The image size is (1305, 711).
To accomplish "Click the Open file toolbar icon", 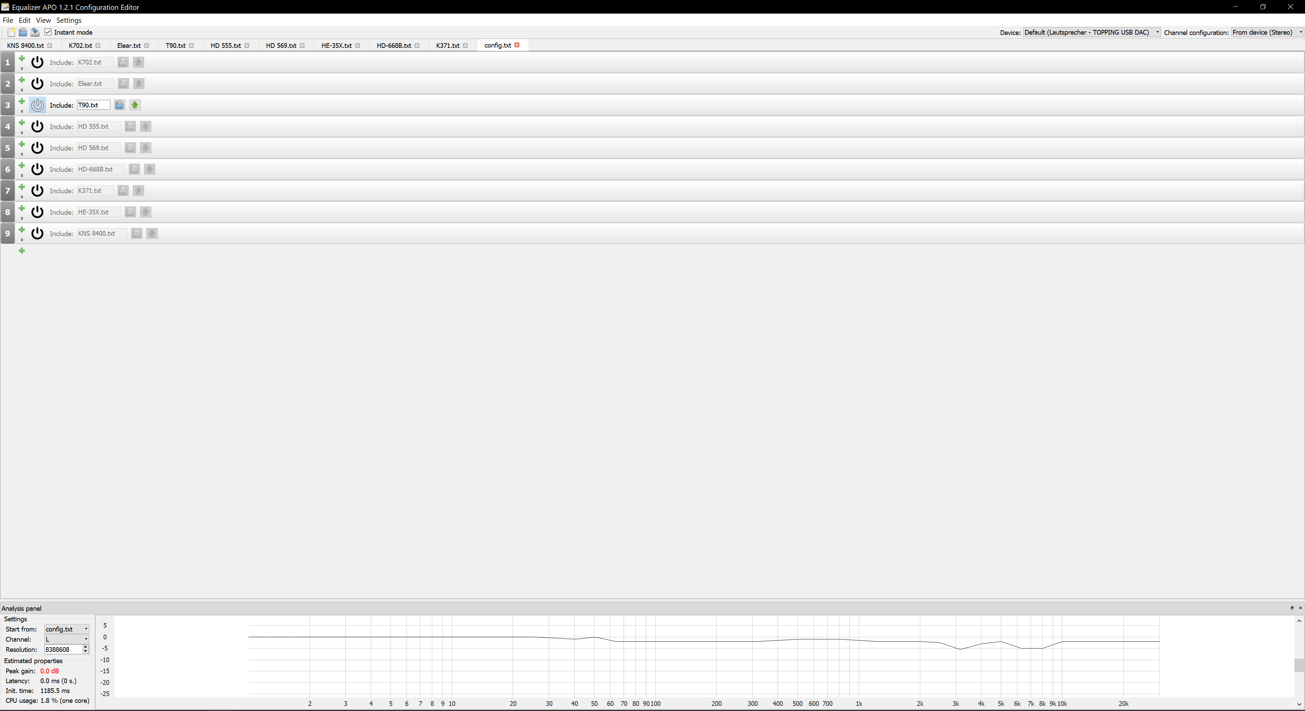I will [x=23, y=32].
